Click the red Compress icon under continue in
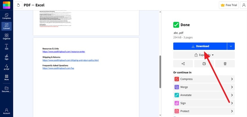247x117 pixels. pos(177,79)
